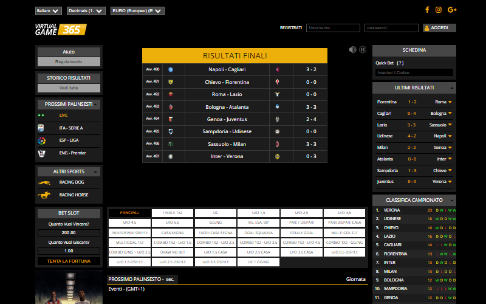
Task: Click the ACCEDI login button
Action: (x=439, y=28)
